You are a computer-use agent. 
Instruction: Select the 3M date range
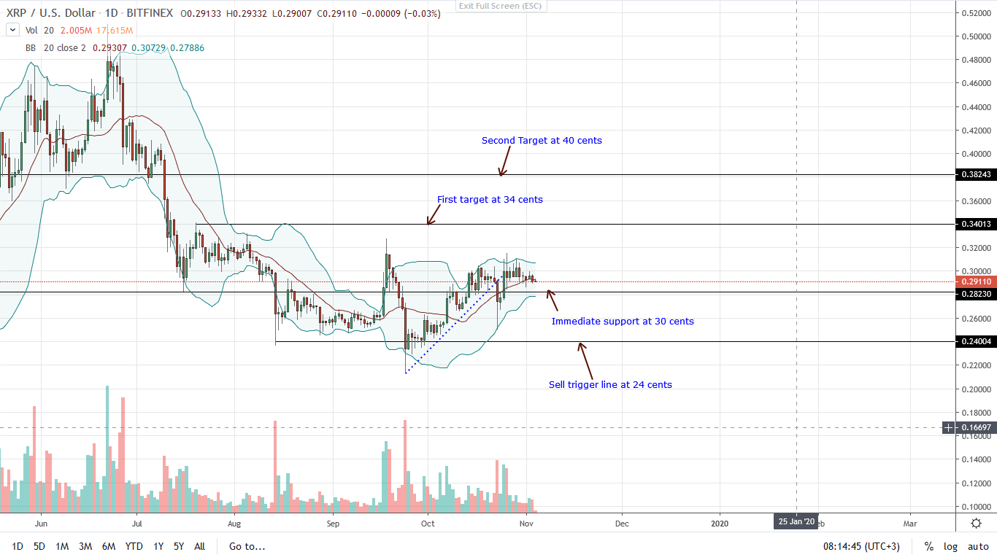click(x=85, y=546)
